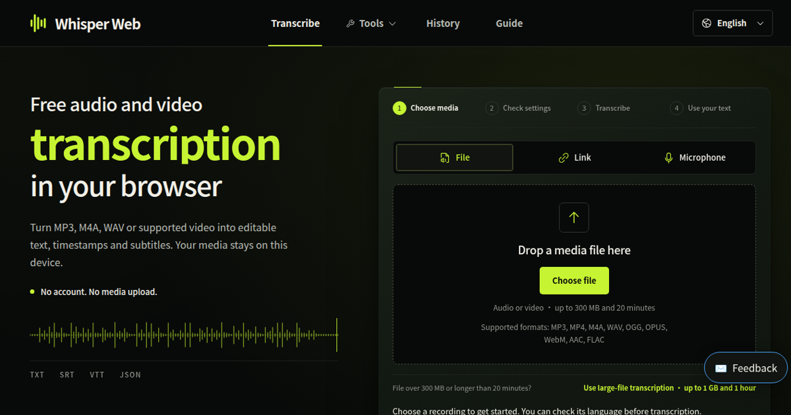Click the chain link icon in Link tab
The width and height of the screenshot is (791, 415).
click(564, 158)
